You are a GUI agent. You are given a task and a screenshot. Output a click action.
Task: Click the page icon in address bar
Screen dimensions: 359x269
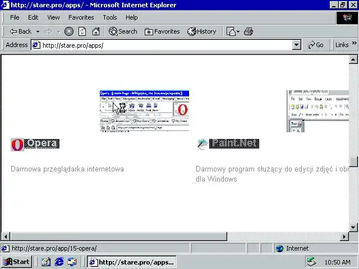pyautogui.click(x=36, y=45)
